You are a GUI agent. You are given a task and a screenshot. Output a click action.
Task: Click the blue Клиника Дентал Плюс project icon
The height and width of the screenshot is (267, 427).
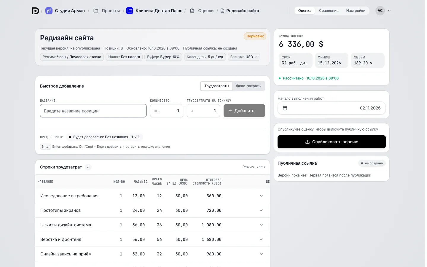click(130, 11)
